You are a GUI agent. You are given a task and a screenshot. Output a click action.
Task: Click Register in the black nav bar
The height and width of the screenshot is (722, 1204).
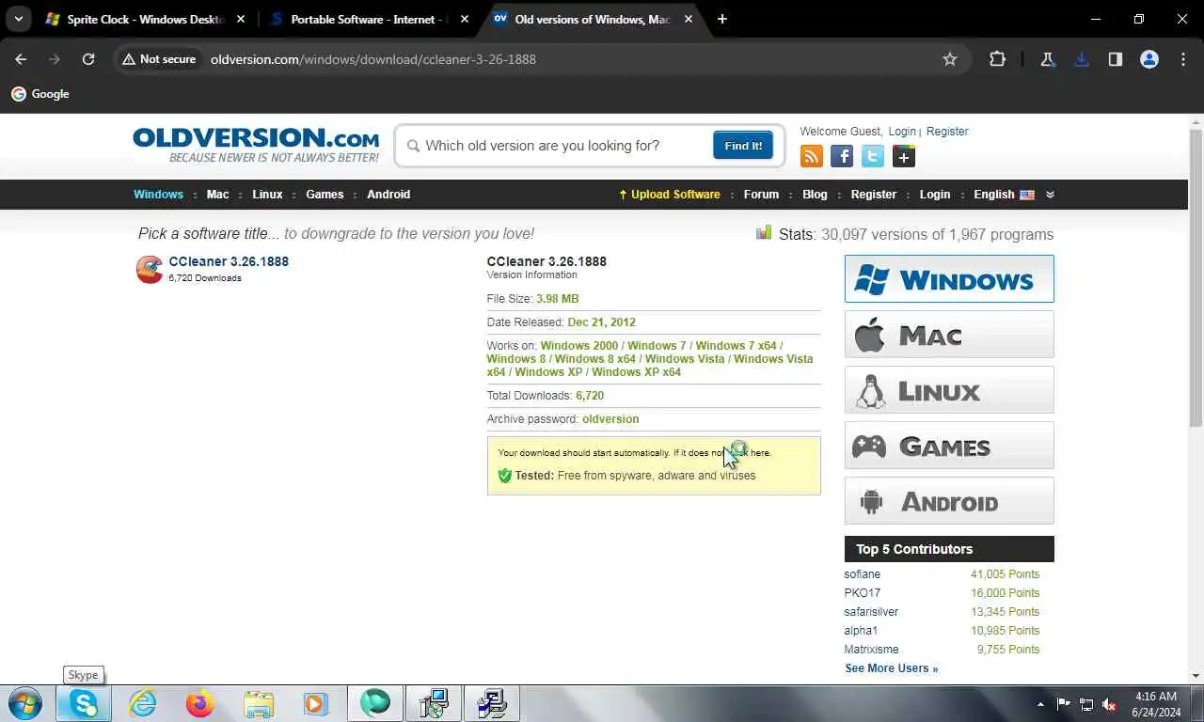[x=874, y=195]
